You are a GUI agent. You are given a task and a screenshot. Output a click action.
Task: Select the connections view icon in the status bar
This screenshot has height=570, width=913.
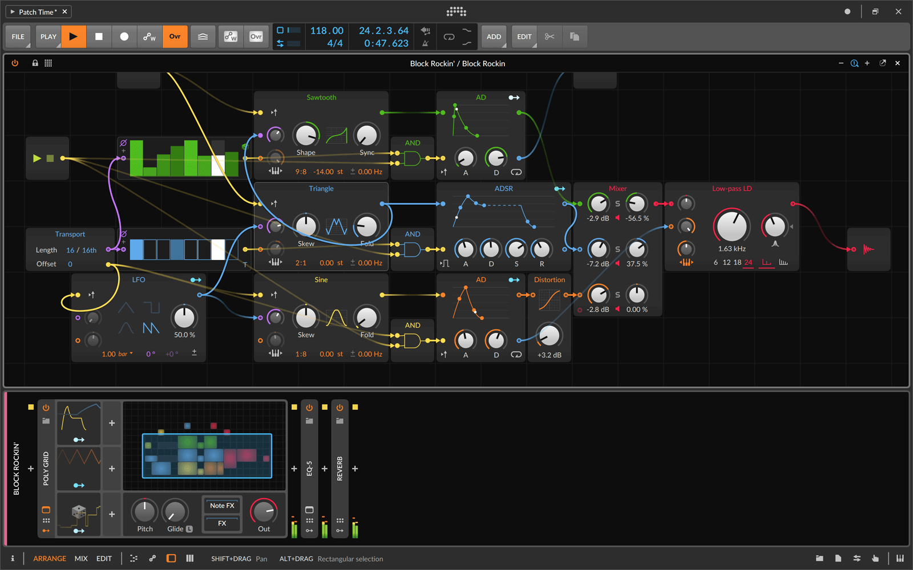point(152,559)
